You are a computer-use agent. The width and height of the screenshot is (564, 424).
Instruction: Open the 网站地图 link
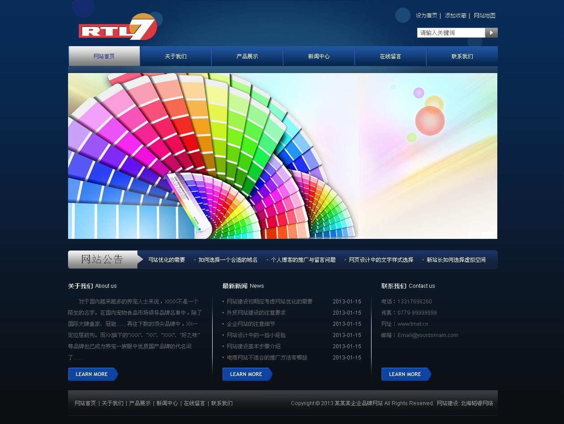pyautogui.click(x=484, y=16)
